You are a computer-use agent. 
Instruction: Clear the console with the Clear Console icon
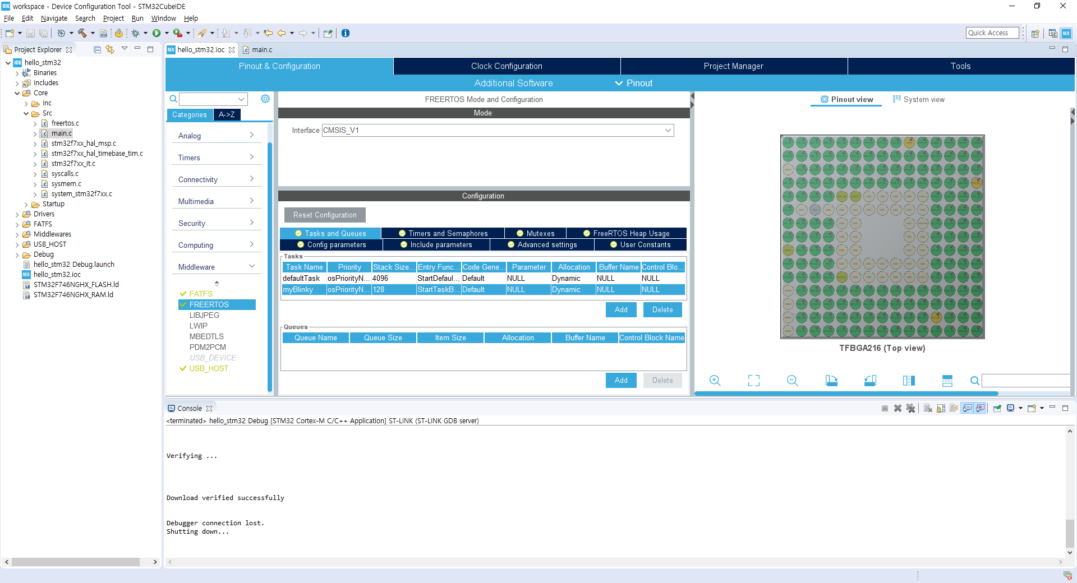click(x=928, y=408)
